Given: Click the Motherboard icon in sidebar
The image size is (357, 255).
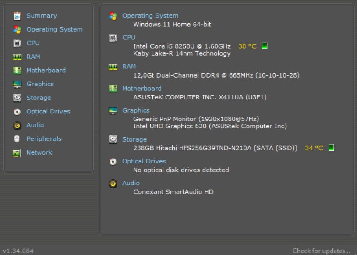Looking at the screenshot, I should pyautogui.click(x=17, y=71).
